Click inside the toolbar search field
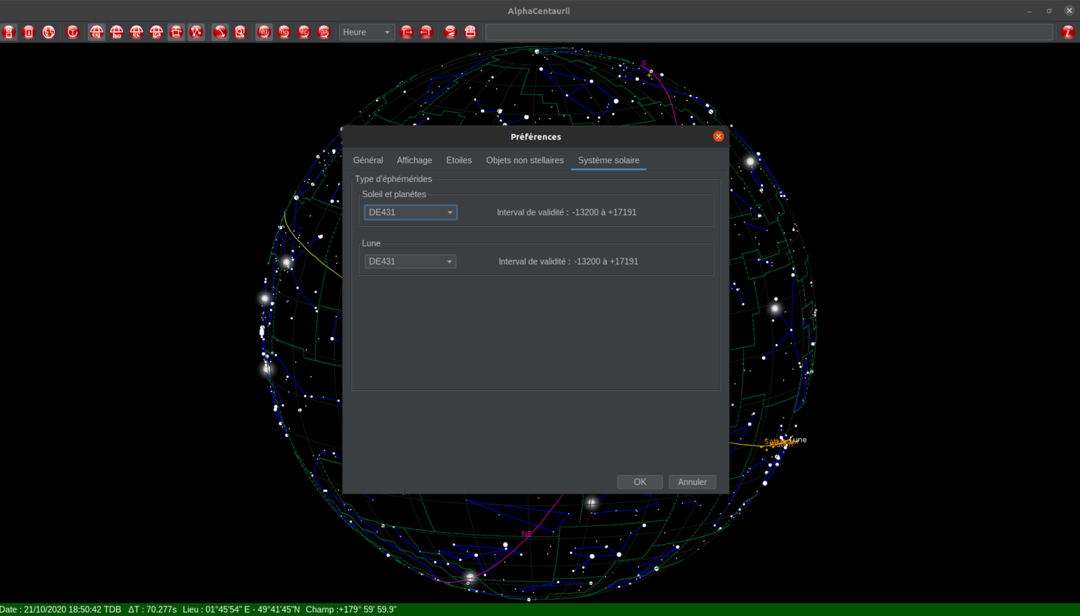The image size is (1080, 616). point(763,32)
